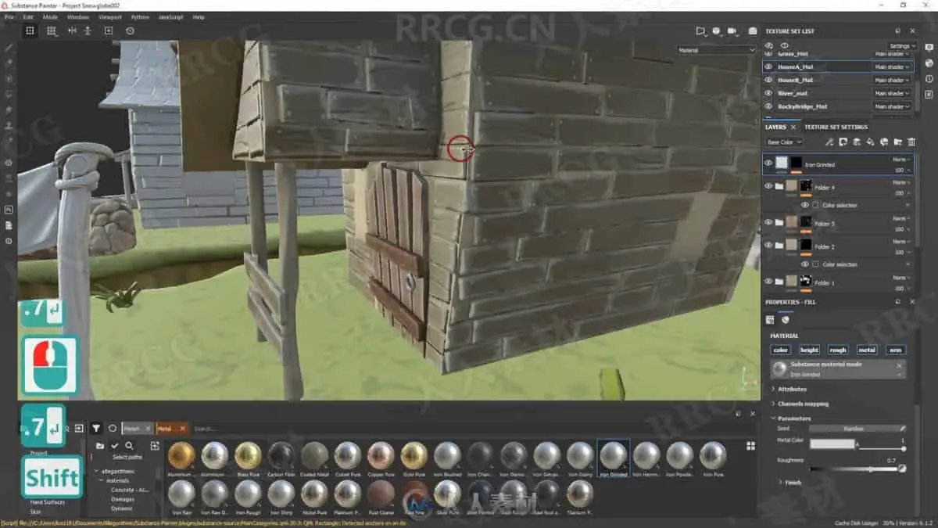Open River_mat shader dropdown

(x=891, y=93)
